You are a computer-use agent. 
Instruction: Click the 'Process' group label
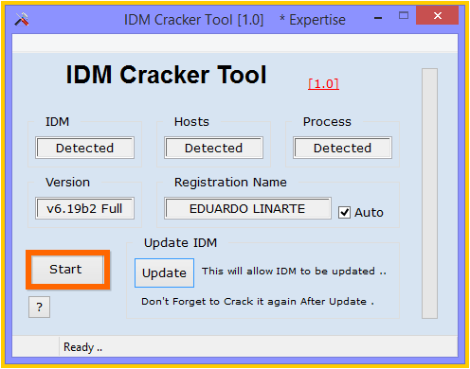[327, 122]
